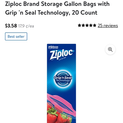This screenshot has height=123, width=123.
Task: Click the magnifier zoom icon
Action: (110, 49)
